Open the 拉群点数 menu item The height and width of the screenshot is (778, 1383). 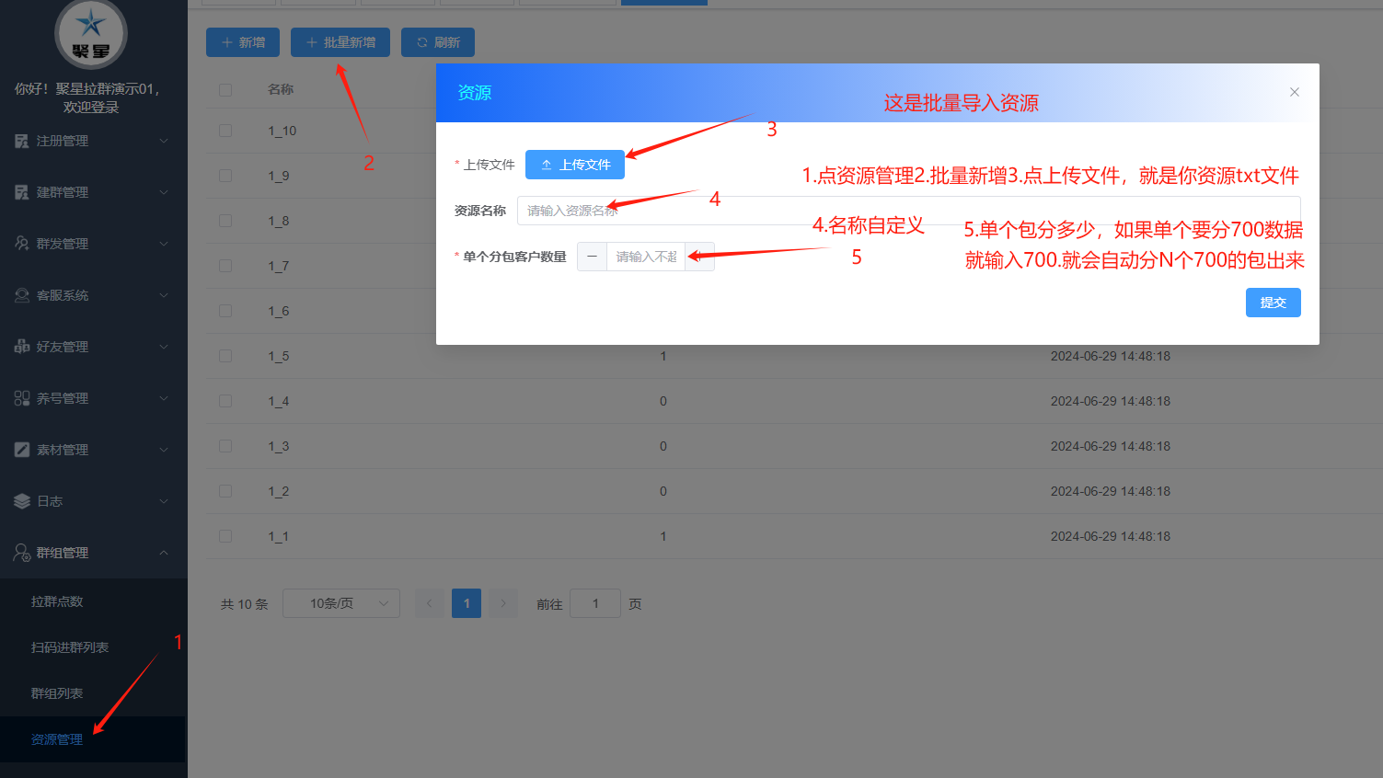(x=55, y=601)
